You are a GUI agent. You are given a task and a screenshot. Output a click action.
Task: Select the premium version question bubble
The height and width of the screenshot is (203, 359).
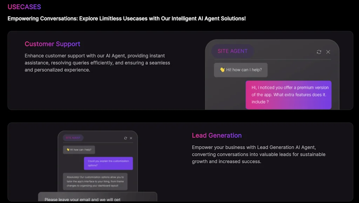coord(289,95)
